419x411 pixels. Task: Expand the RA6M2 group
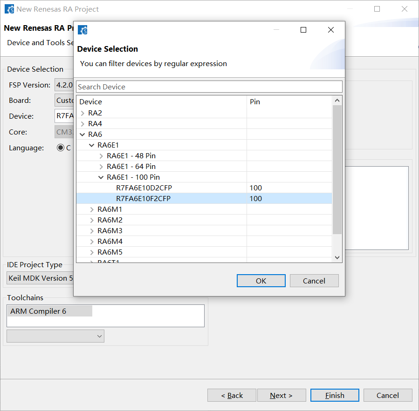click(x=92, y=220)
